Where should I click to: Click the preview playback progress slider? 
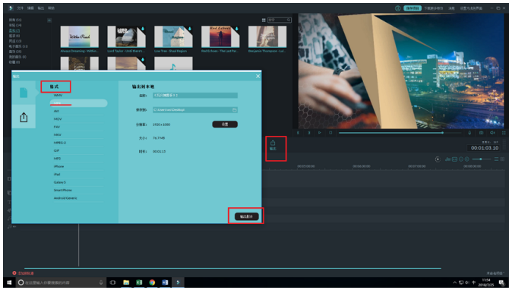click(x=400, y=133)
